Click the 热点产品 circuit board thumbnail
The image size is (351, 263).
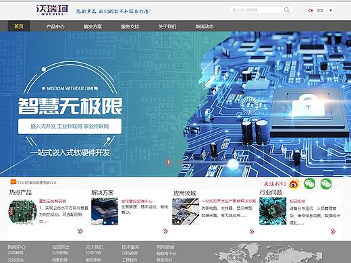(22, 212)
